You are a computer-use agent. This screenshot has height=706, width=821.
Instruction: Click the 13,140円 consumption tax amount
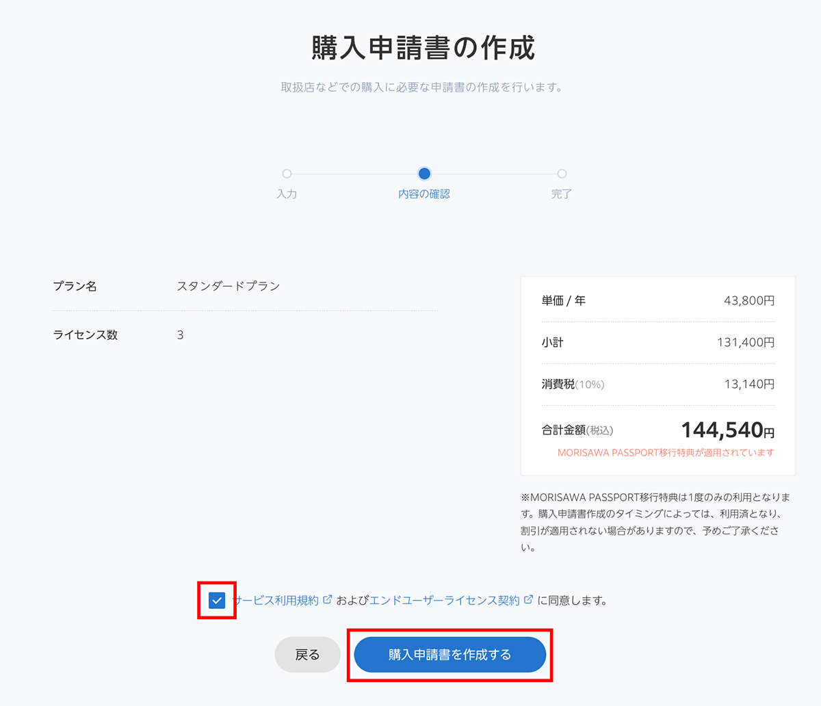pos(749,384)
